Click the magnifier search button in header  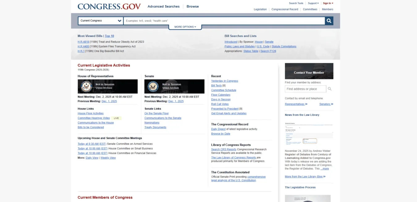[329, 21]
